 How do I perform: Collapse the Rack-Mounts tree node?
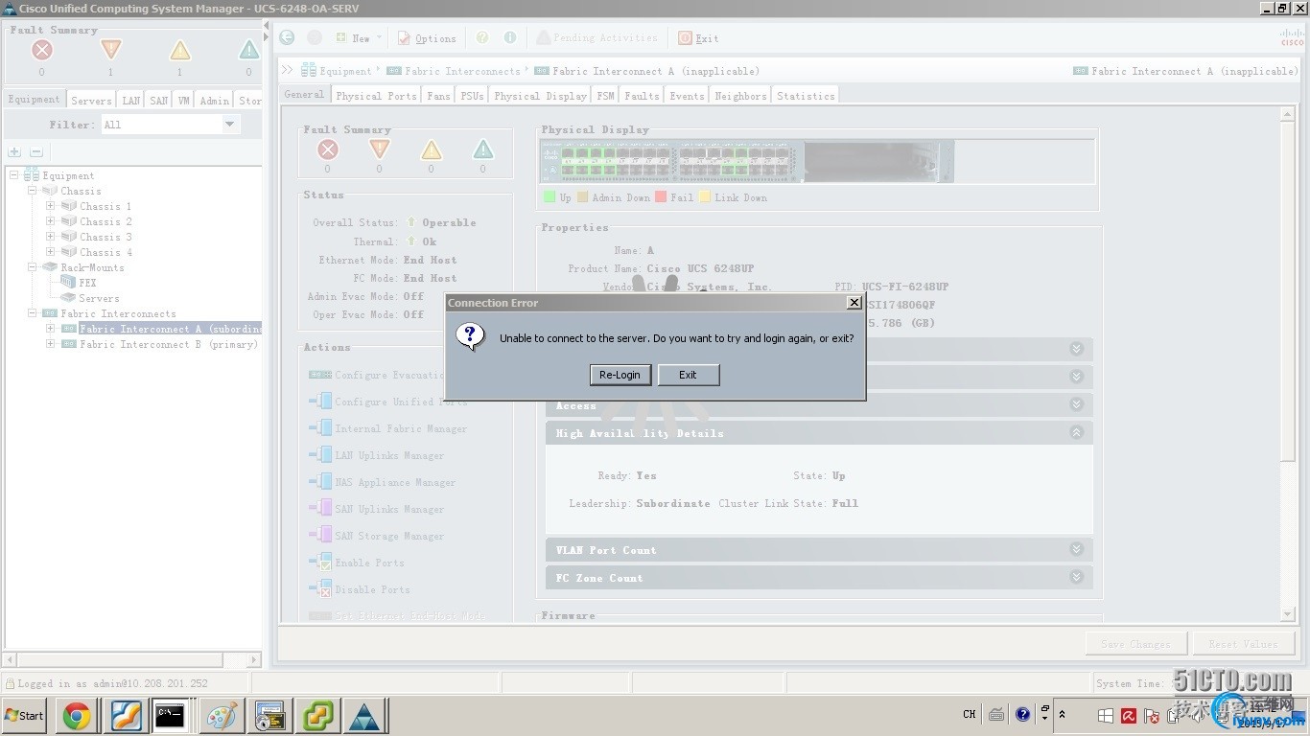[x=33, y=267]
